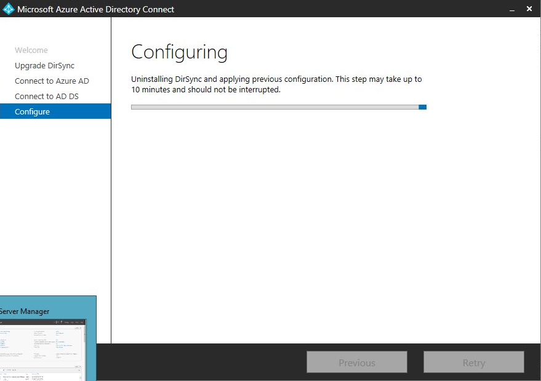Click the Previous button
Screen dimensions: 541x381
(357, 363)
